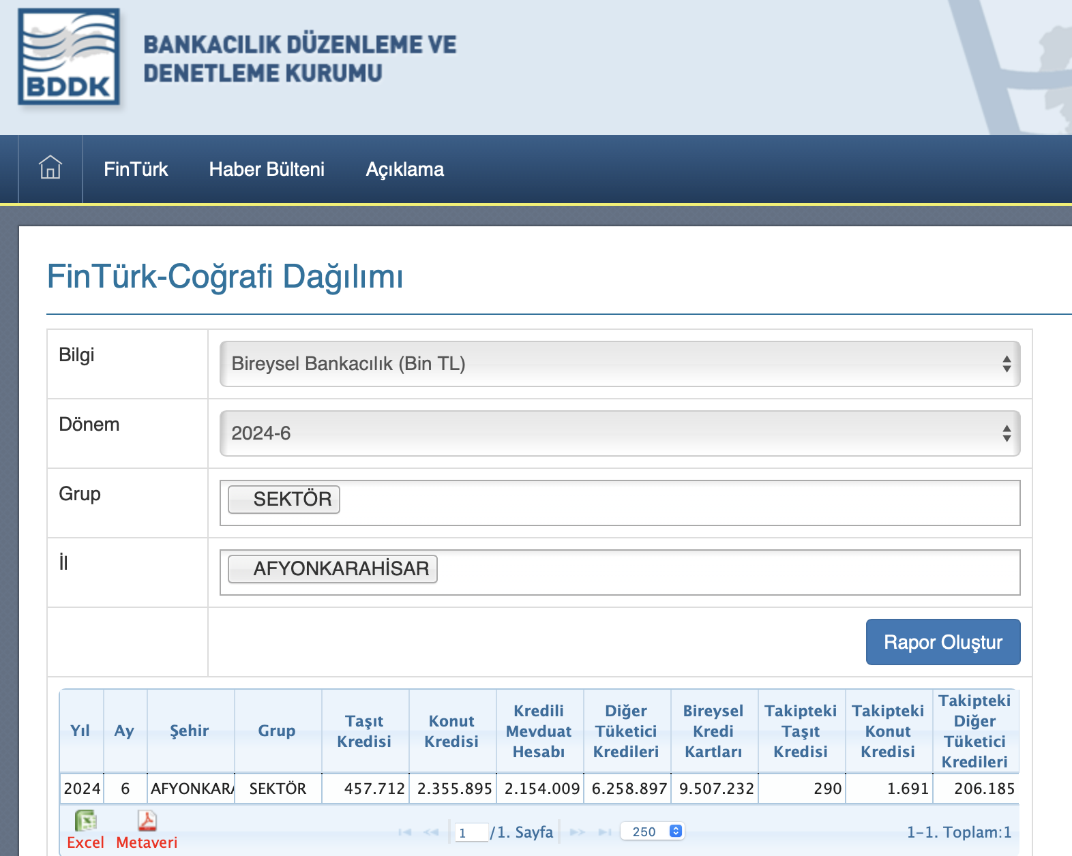The width and height of the screenshot is (1072, 856).
Task: Click the '1-1. Toplam:1' record count
Action: pos(959,832)
